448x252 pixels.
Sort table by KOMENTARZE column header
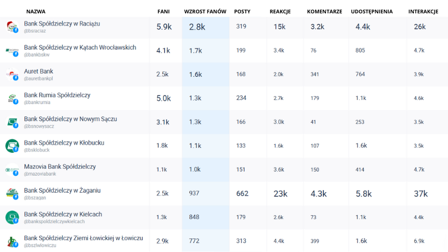coord(324,11)
